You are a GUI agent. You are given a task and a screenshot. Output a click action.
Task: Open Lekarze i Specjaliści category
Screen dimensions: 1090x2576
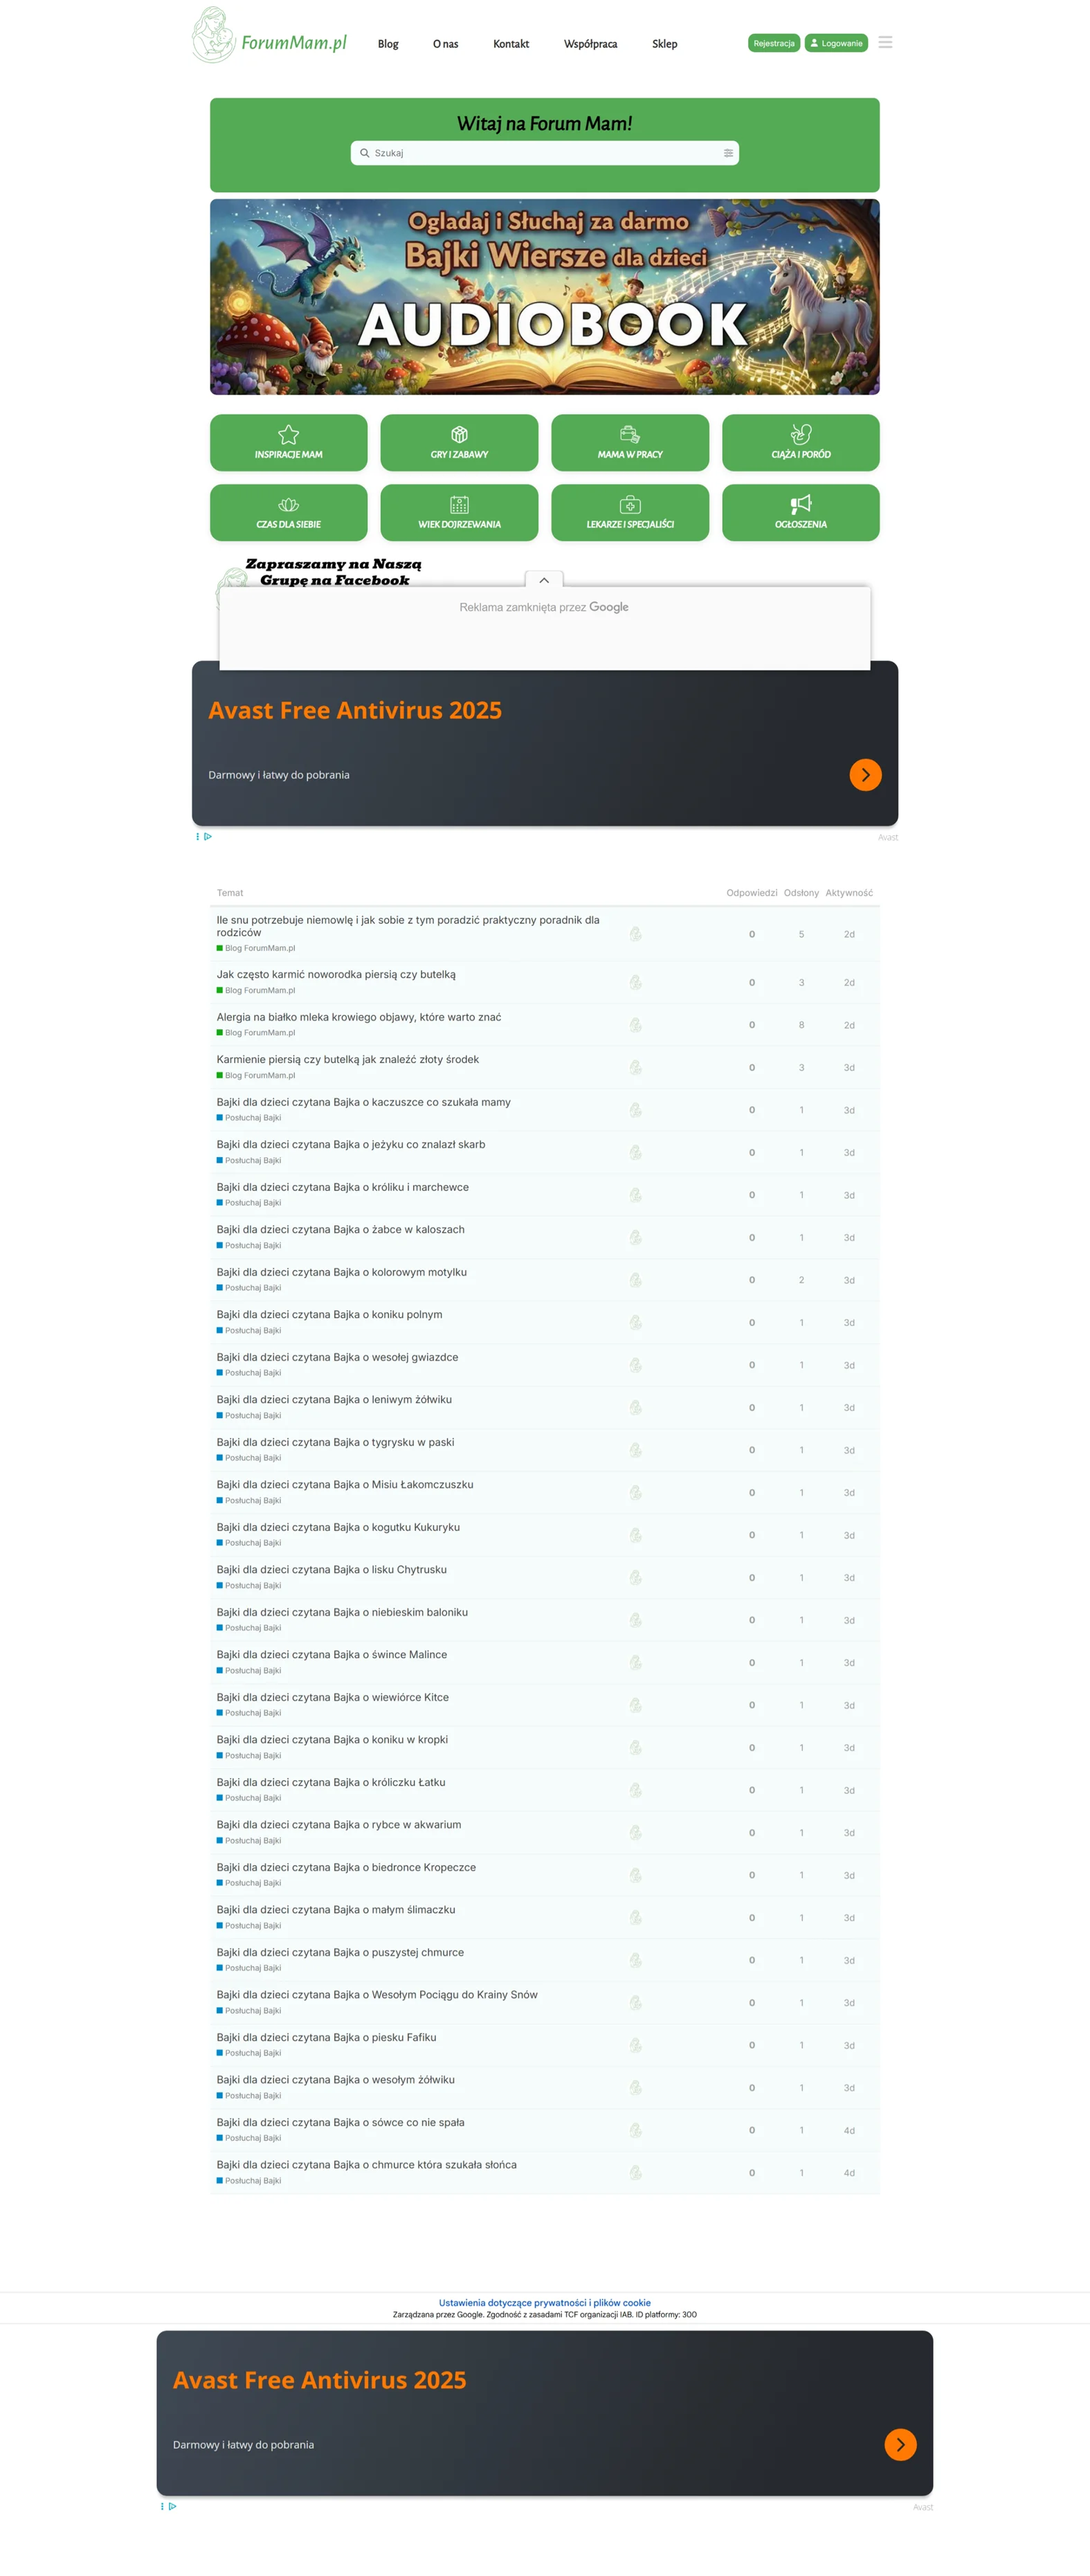coord(629,512)
